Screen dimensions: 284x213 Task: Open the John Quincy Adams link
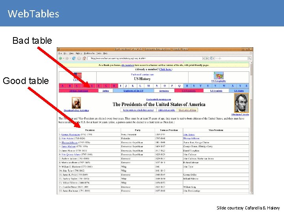(x=71, y=155)
